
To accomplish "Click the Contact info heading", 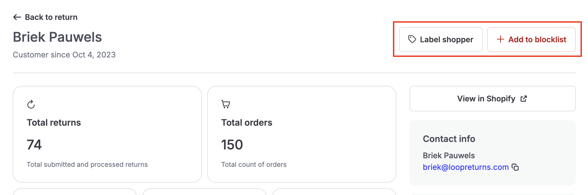I will (449, 139).
